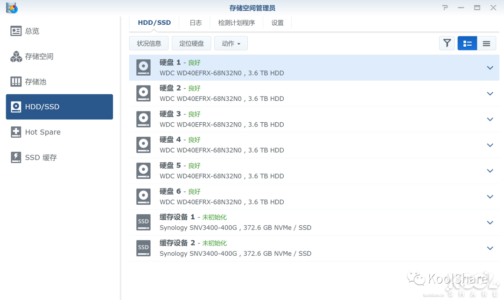
Task: Click the 硬盘 4 drive icon
Action: 143,145
